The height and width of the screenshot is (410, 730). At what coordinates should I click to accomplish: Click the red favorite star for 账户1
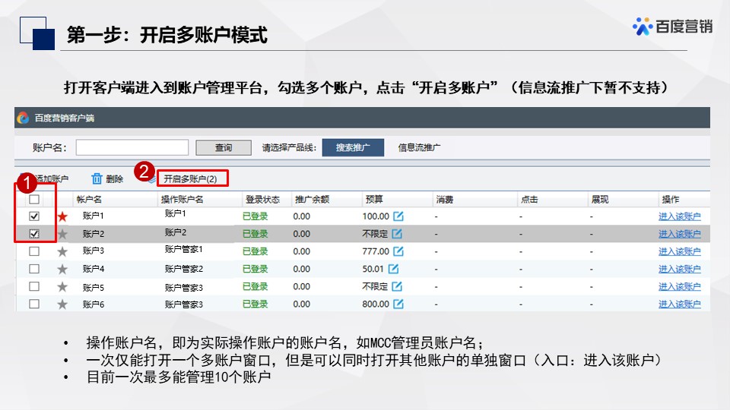coord(62,216)
